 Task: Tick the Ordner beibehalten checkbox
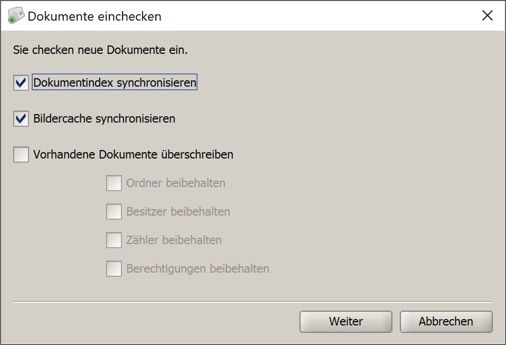click(x=114, y=183)
